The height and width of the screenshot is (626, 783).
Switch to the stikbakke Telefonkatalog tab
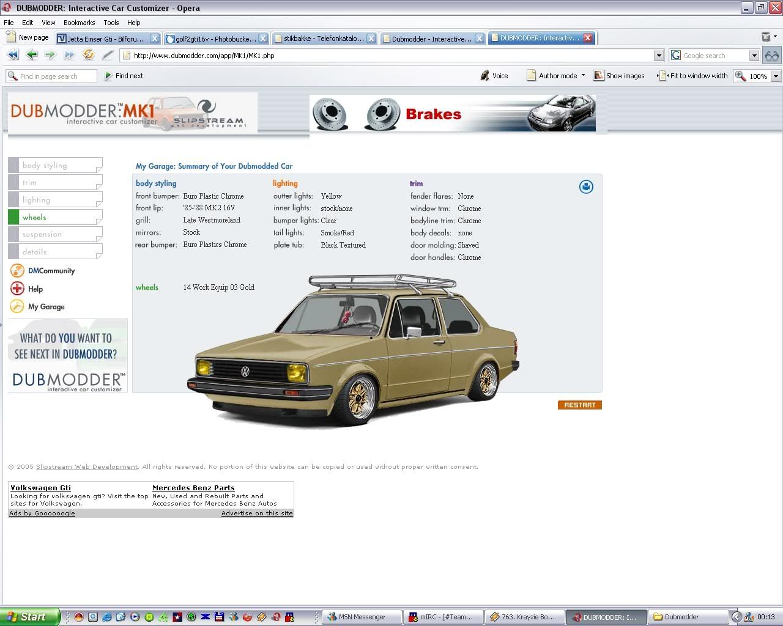(x=324, y=39)
